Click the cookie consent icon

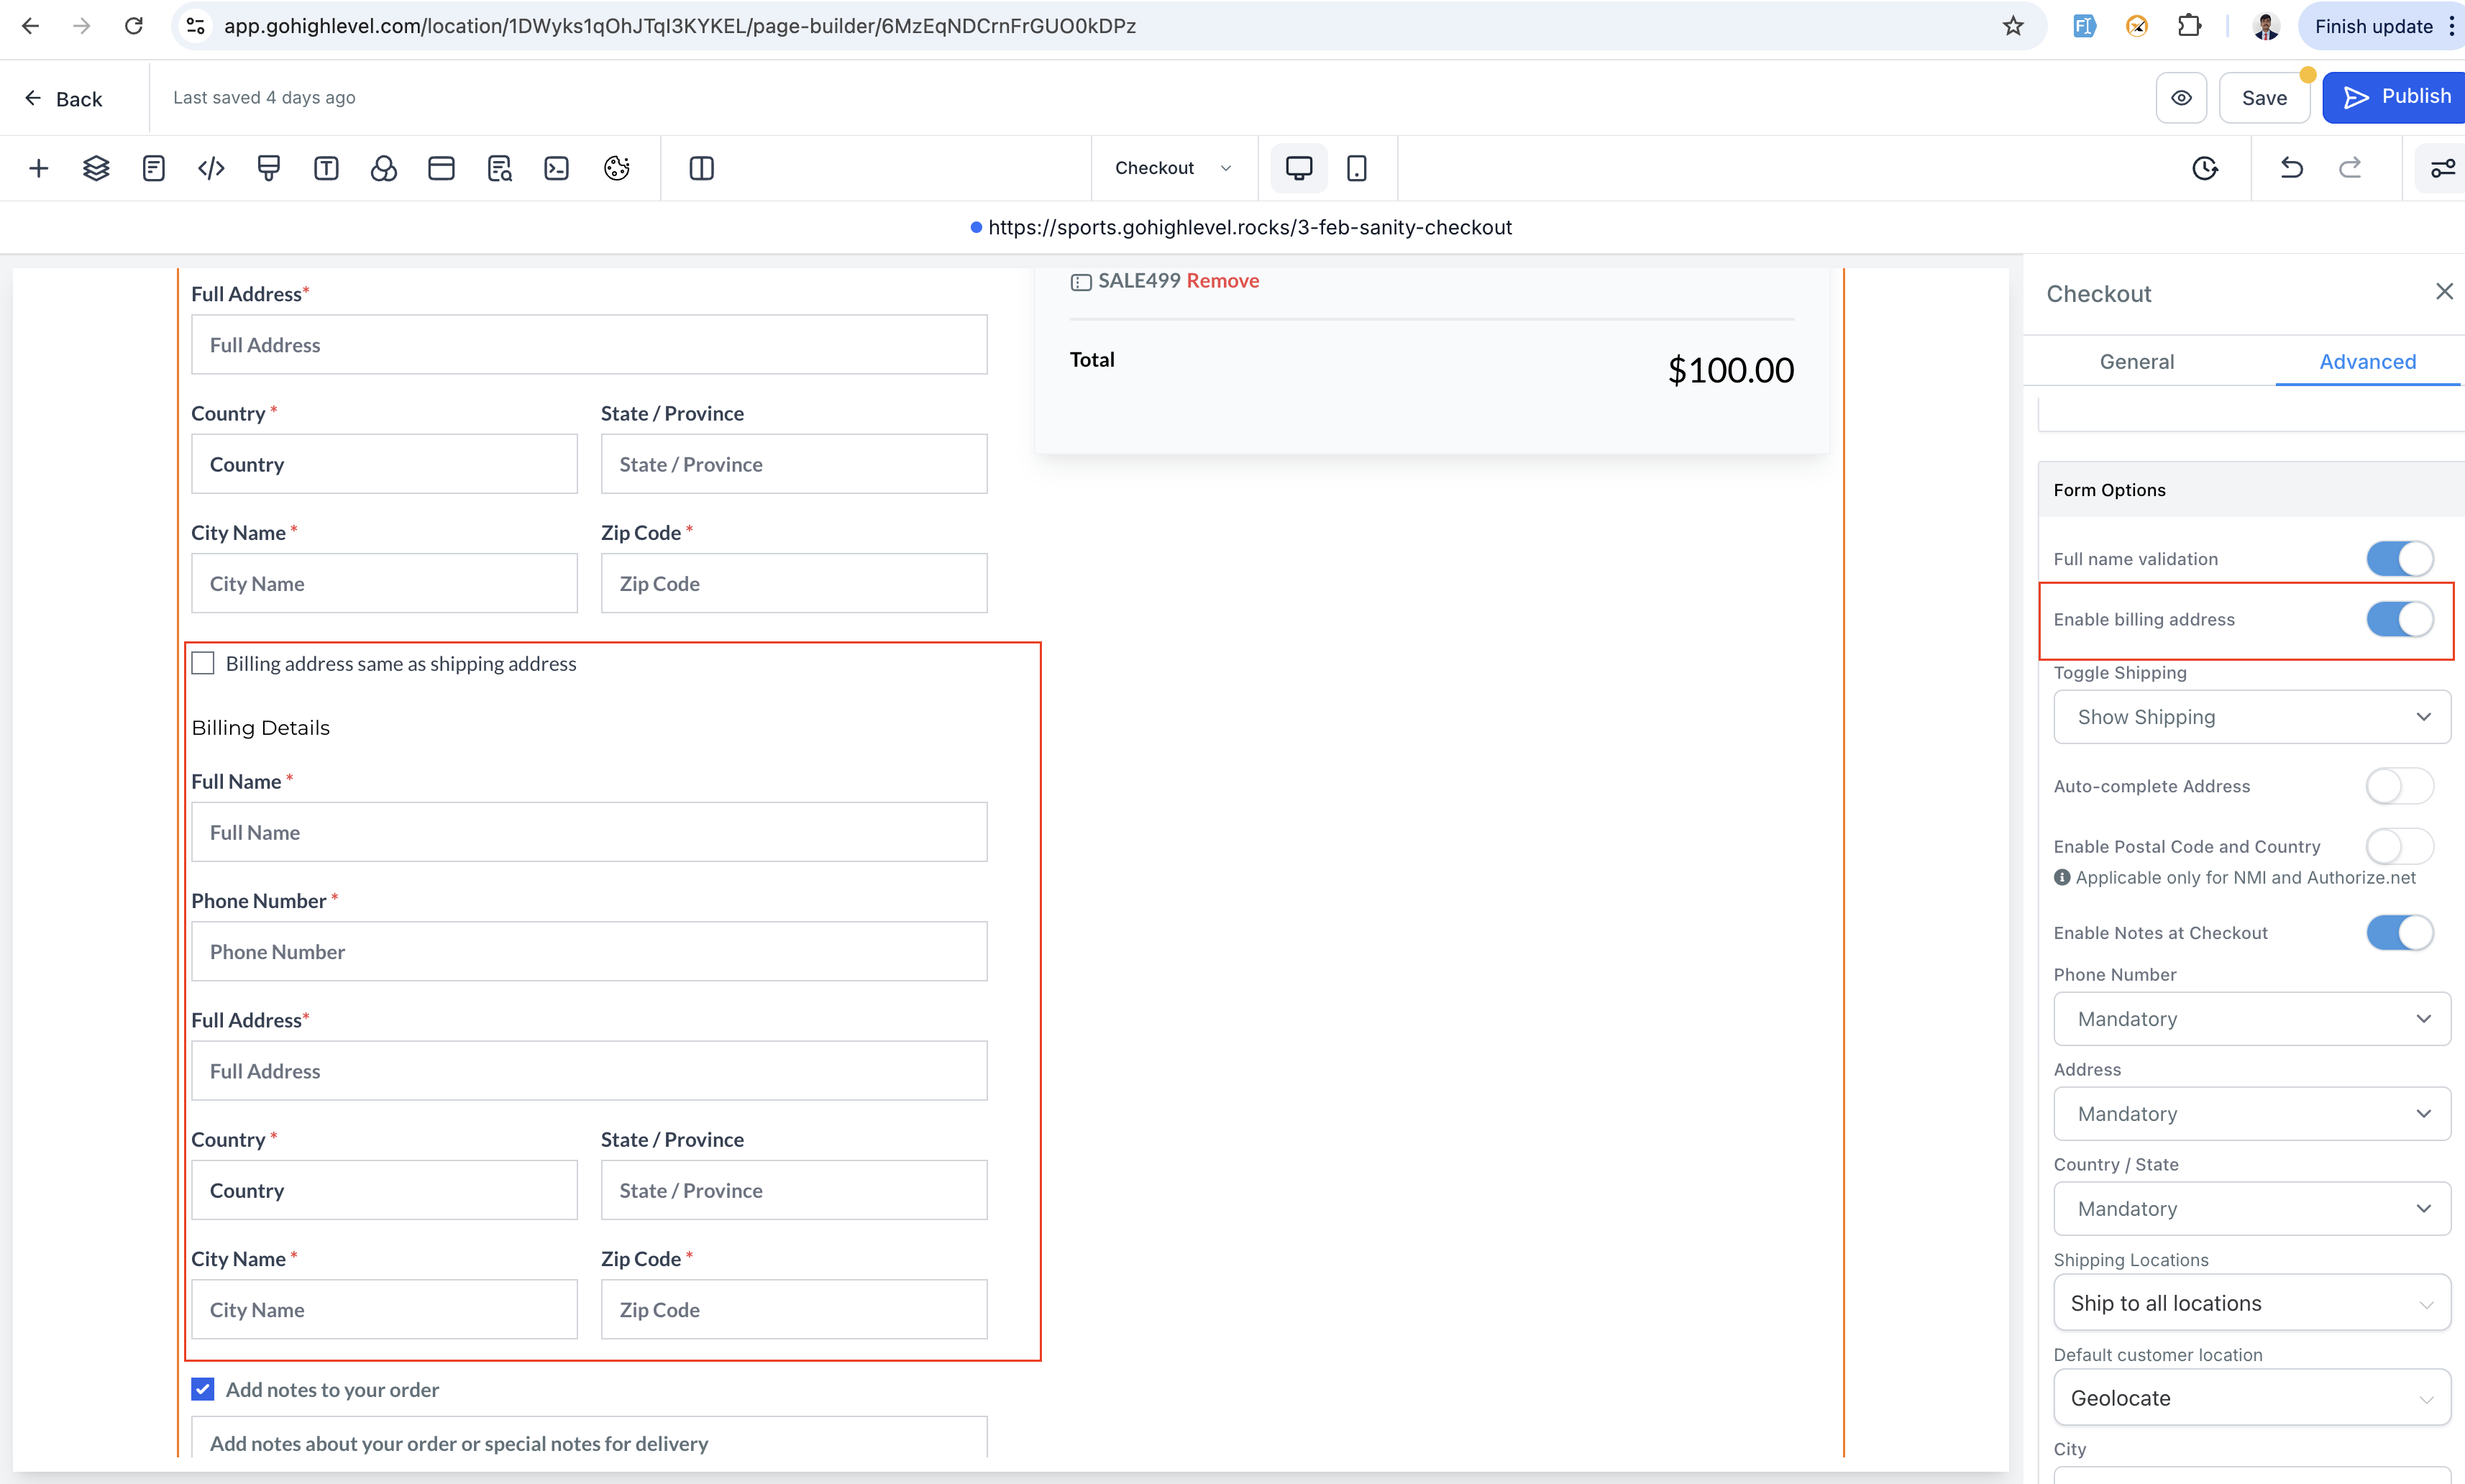(617, 168)
